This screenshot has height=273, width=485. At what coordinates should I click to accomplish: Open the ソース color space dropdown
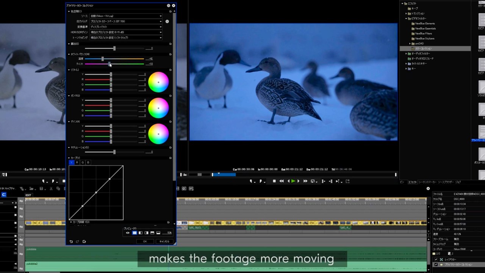126,16
